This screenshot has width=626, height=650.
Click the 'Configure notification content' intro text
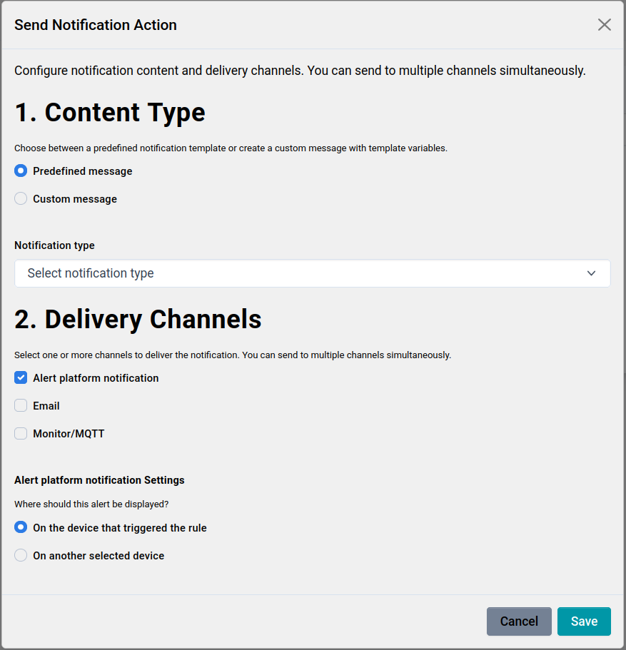click(x=300, y=71)
